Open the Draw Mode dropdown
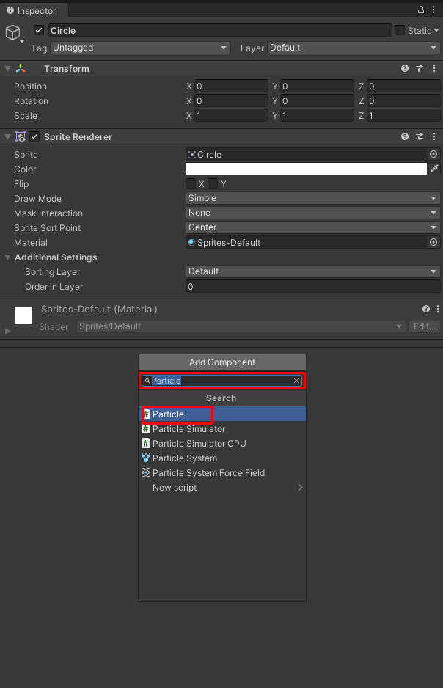Image resolution: width=443 pixels, height=688 pixels. point(313,198)
